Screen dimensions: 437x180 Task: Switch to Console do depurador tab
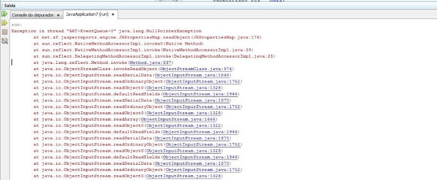(33, 15)
